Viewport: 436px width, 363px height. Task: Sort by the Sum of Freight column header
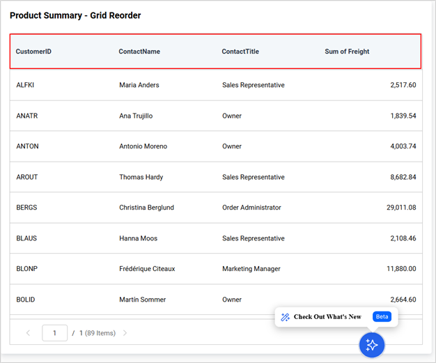point(347,52)
